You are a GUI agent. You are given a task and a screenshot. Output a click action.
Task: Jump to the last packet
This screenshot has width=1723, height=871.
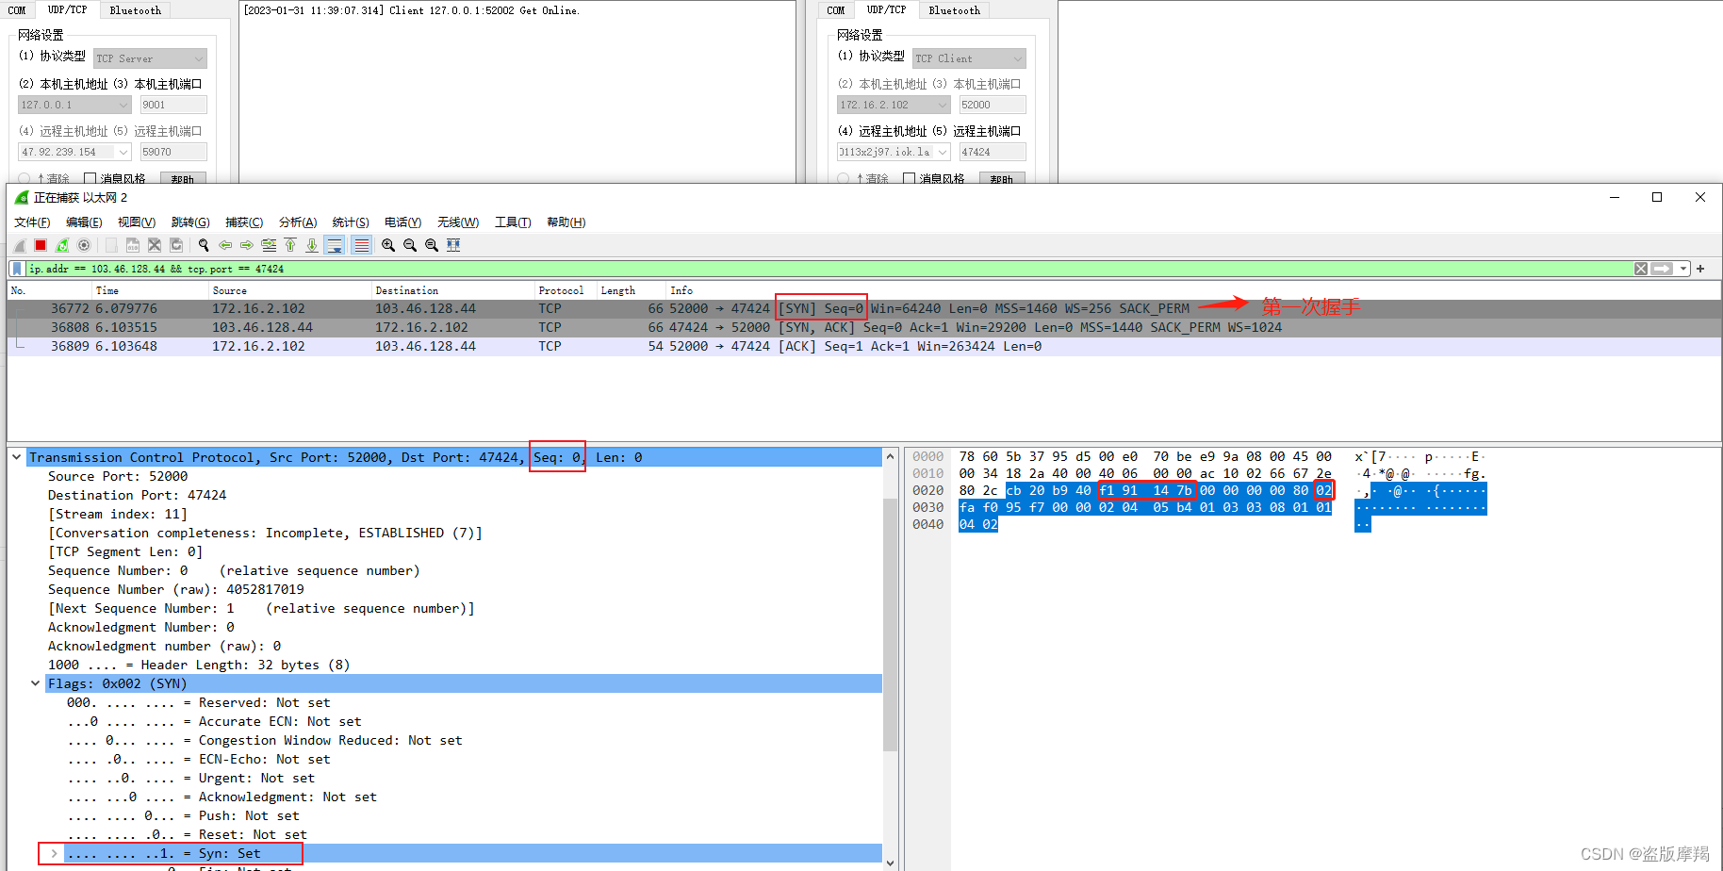[312, 245]
